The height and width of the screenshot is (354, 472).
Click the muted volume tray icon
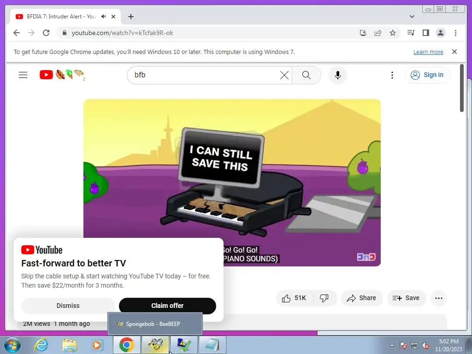click(425, 346)
